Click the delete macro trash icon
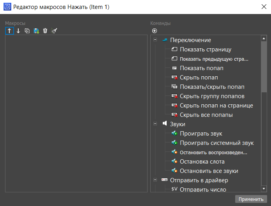This screenshot has width=271, height=206. (45, 31)
